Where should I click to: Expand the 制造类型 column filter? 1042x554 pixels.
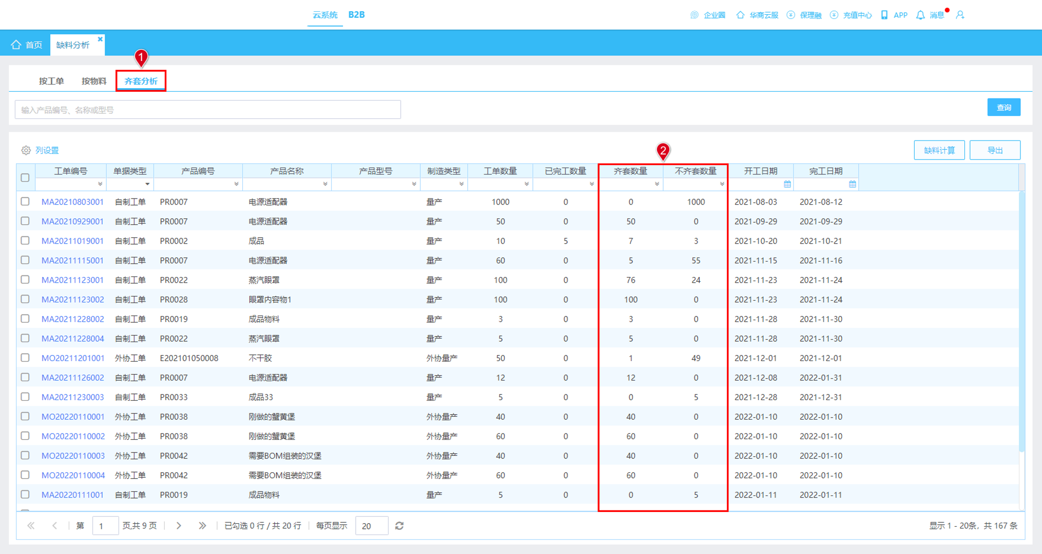pyautogui.click(x=461, y=184)
